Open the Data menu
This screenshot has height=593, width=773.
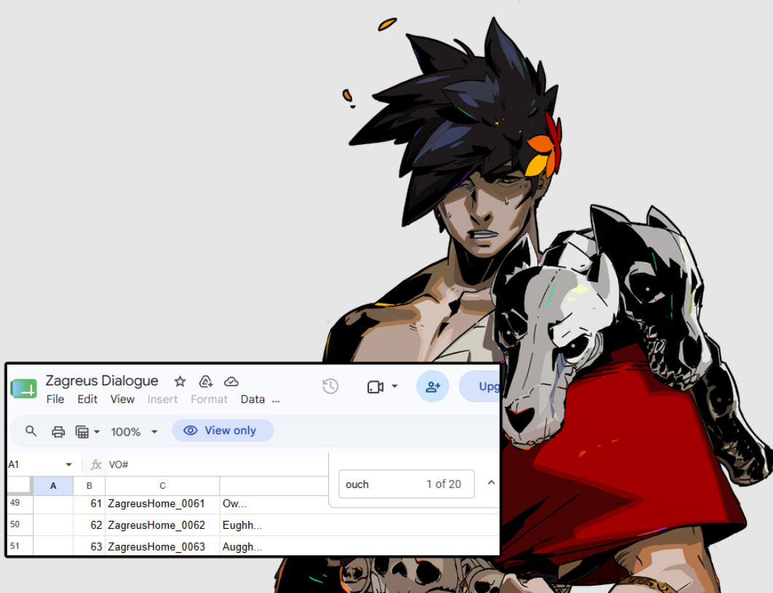click(x=253, y=399)
